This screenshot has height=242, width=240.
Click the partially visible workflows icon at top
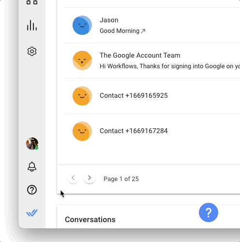coord(32,2)
